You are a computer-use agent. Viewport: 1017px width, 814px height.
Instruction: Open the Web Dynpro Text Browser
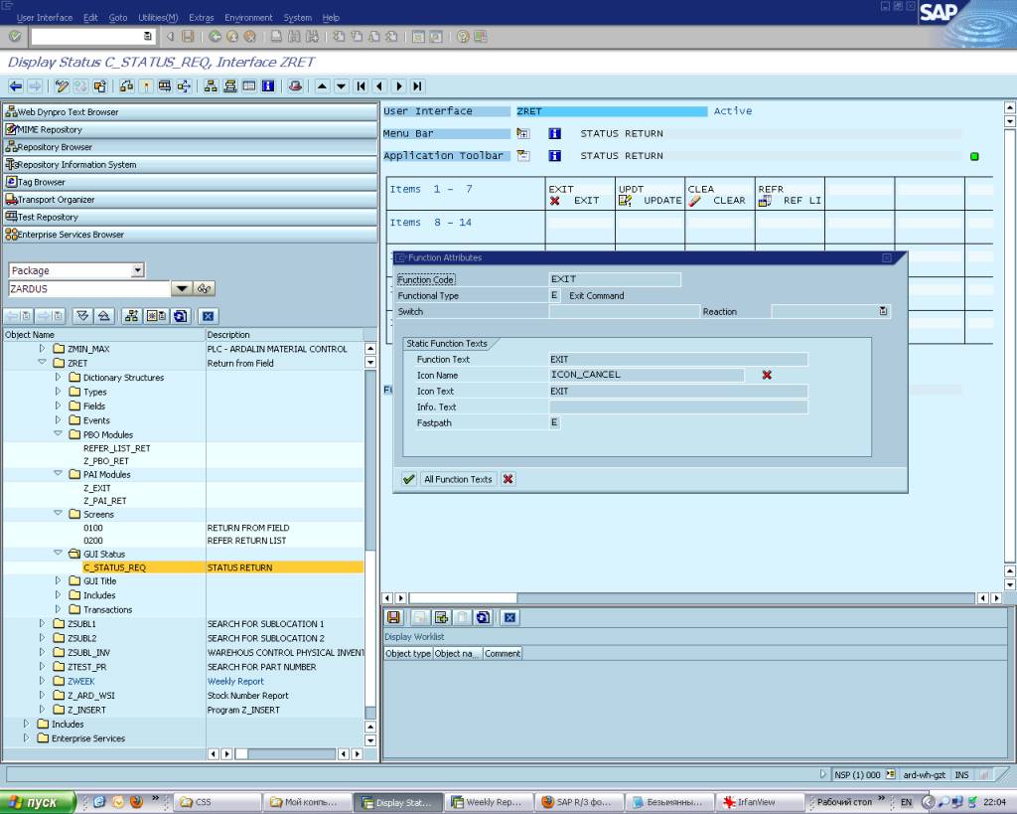coord(190,111)
